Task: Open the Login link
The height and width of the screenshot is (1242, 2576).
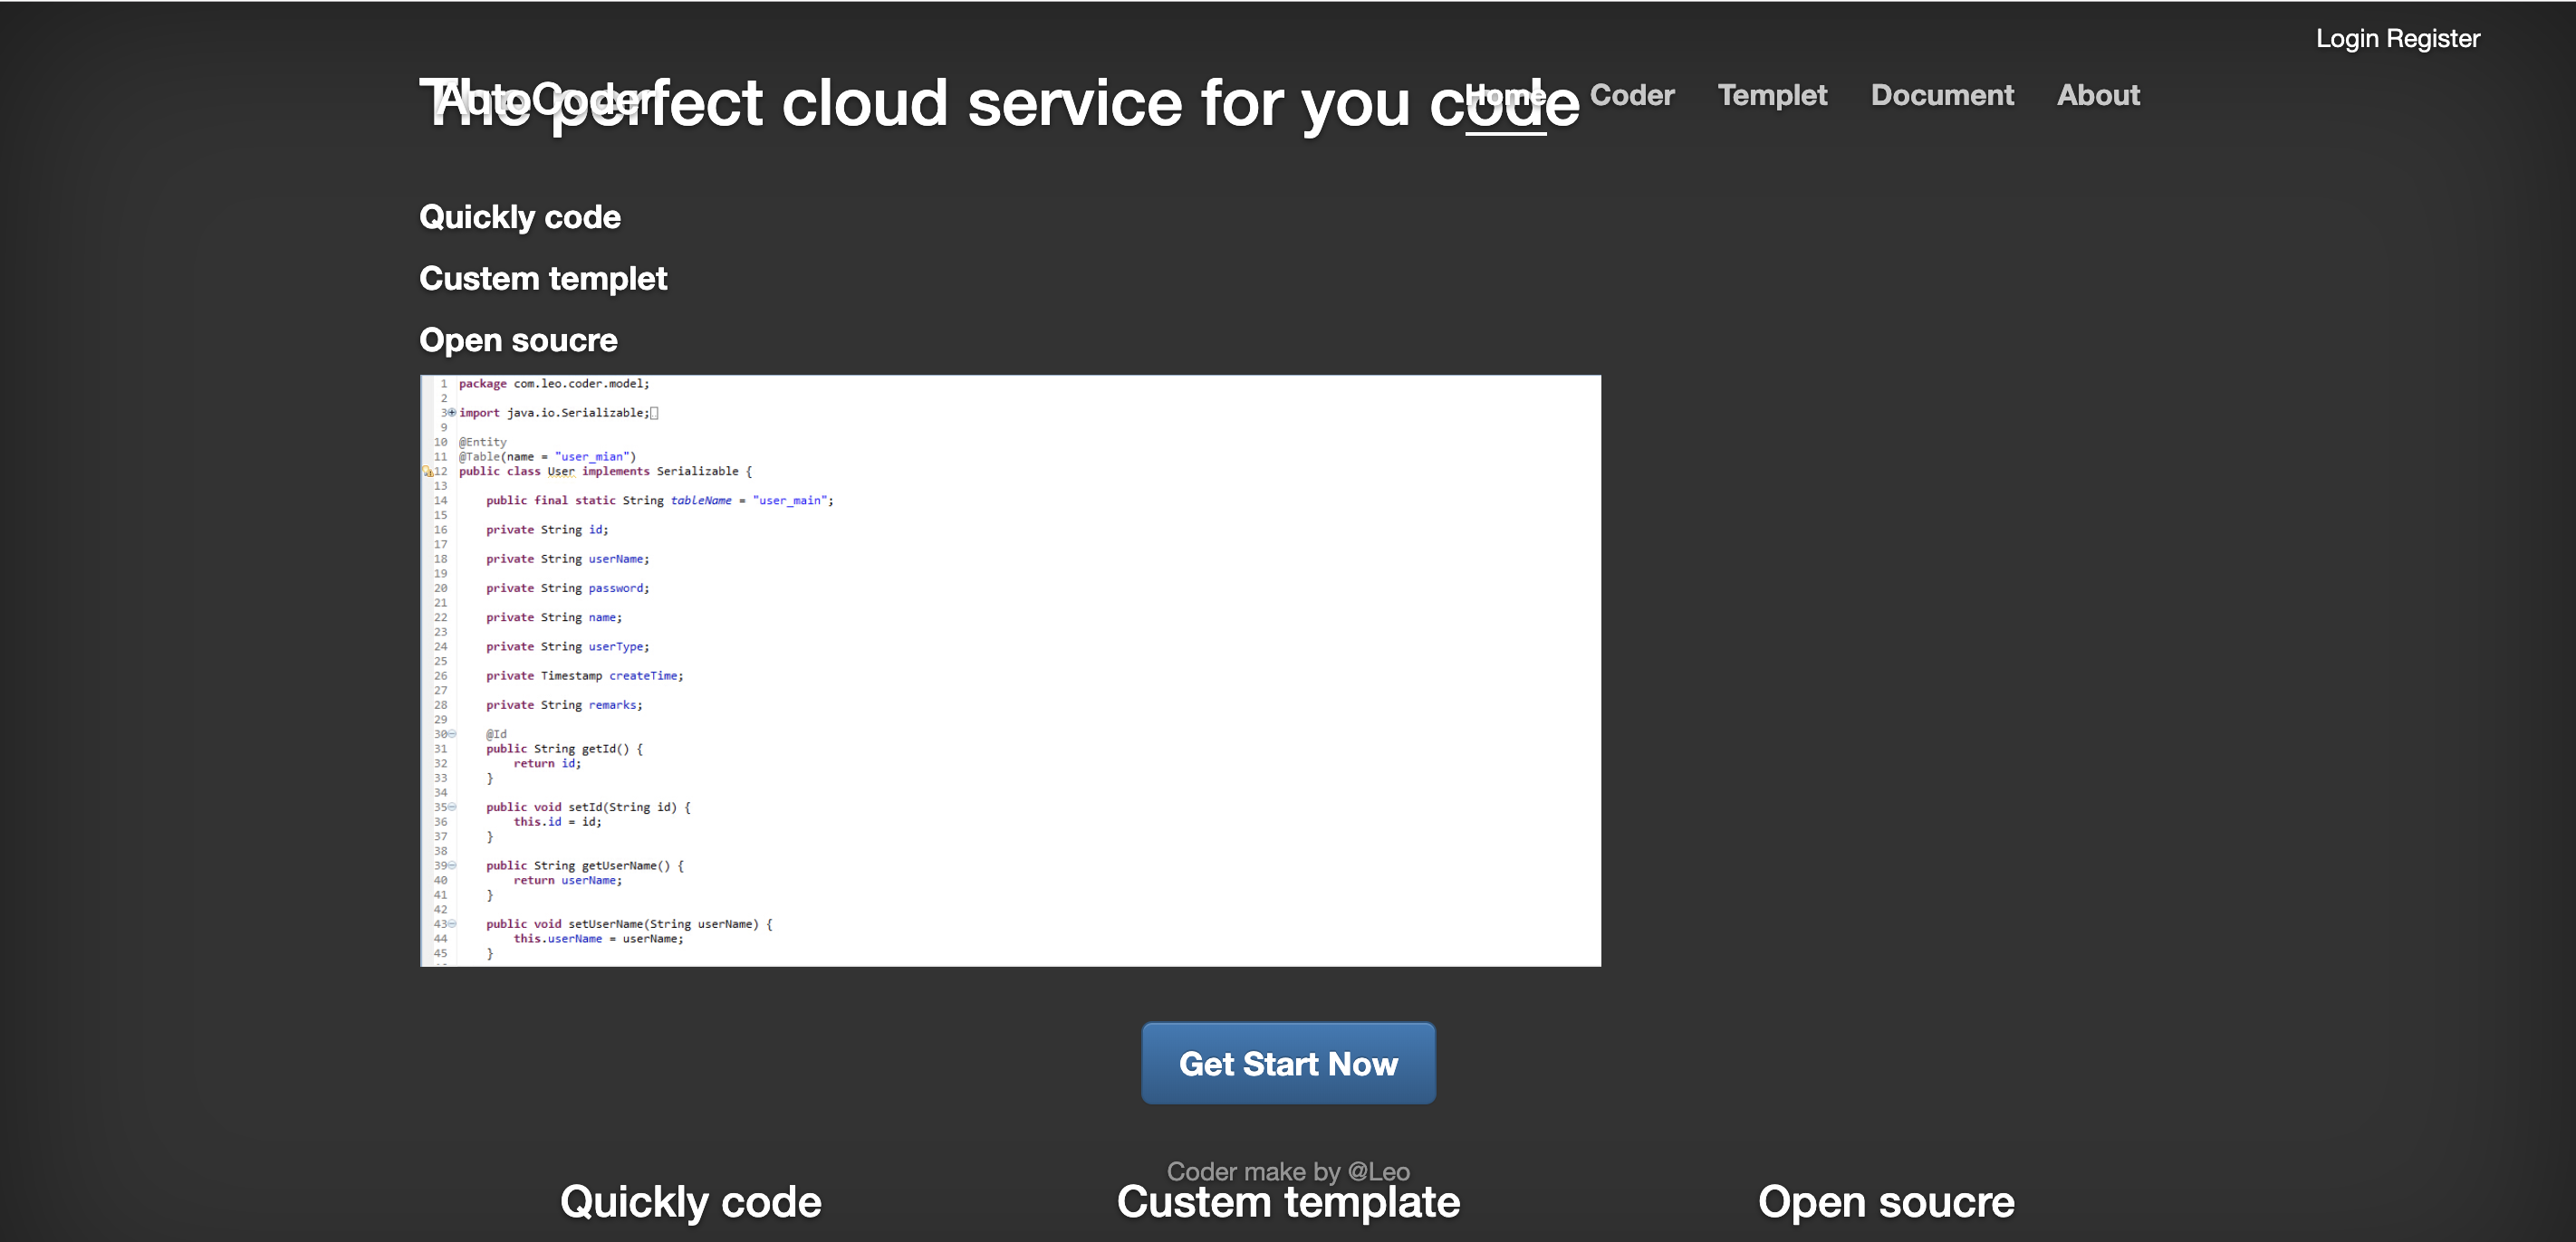Action: click(2346, 38)
